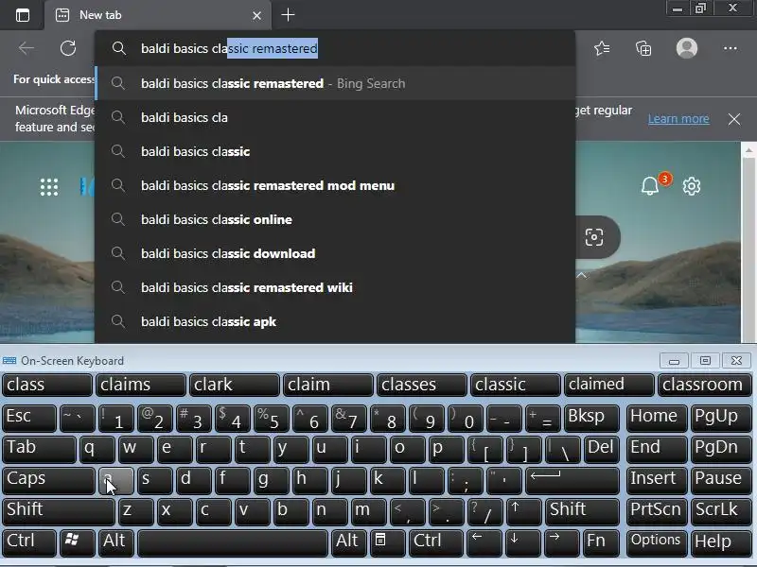Pick word prediction clark

pyautogui.click(x=234, y=386)
